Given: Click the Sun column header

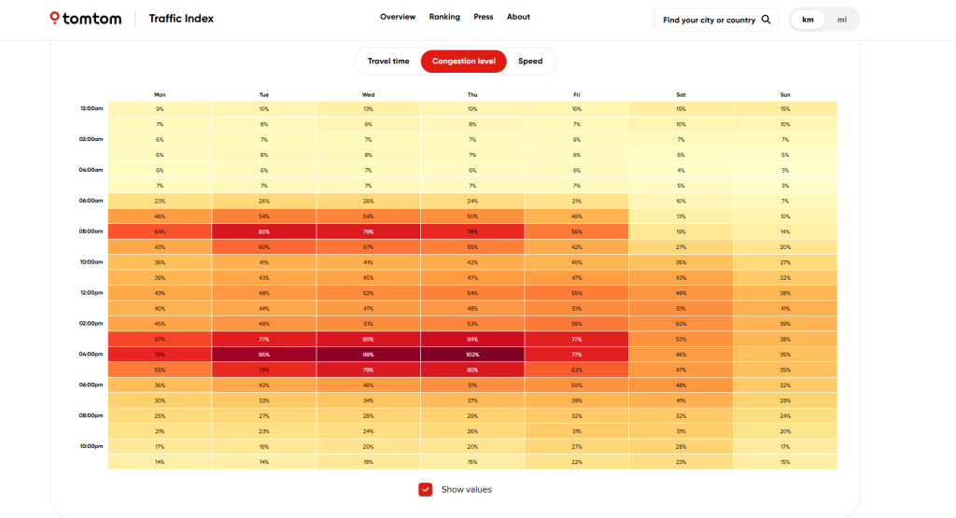Looking at the screenshot, I should [x=785, y=94].
